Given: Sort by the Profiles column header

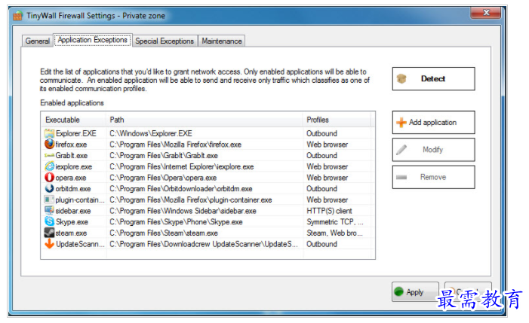Looking at the screenshot, I should [337, 120].
